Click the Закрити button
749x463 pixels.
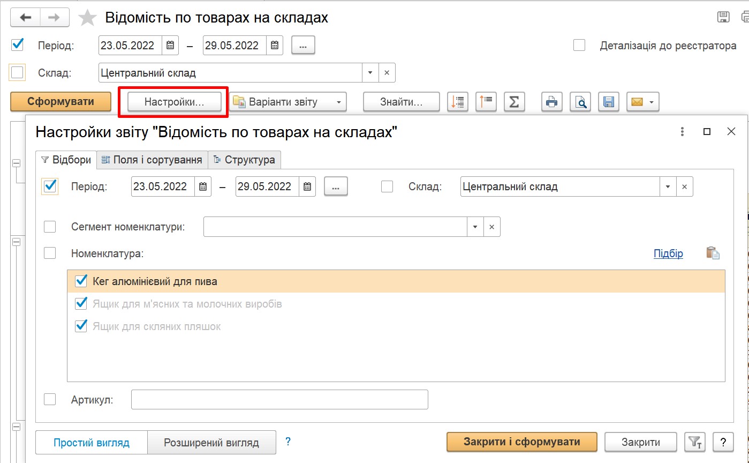coord(641,442)
